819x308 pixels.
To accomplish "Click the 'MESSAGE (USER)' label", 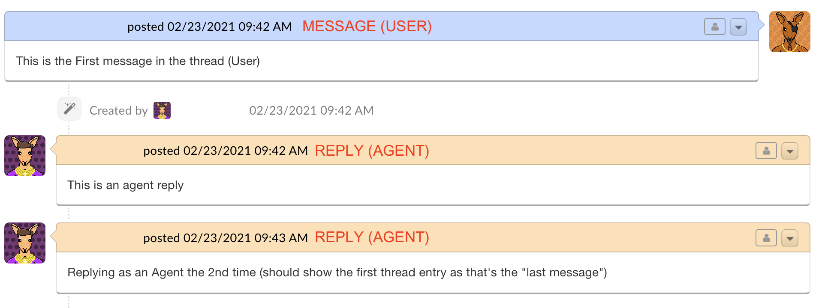I will (x=367, y=27).
